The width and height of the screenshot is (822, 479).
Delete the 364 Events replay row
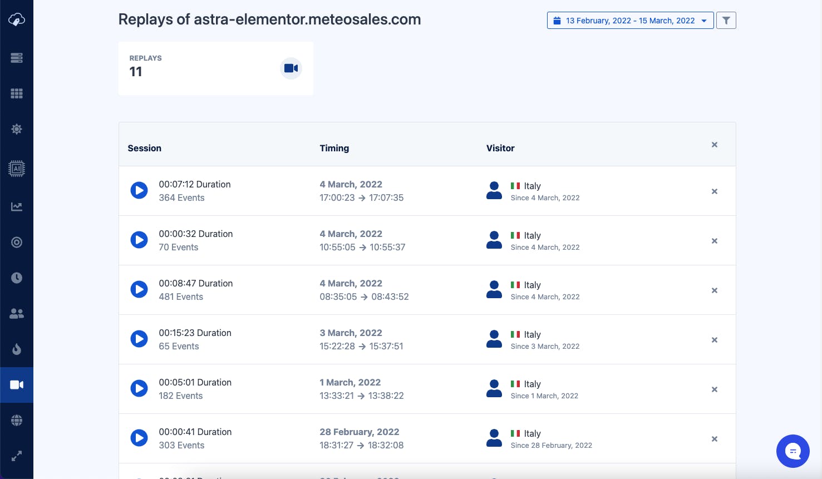point(715,191)
